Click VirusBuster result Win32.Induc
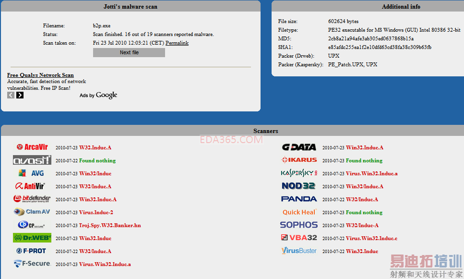Screen dimensions: 464x279 click(362, 252)
